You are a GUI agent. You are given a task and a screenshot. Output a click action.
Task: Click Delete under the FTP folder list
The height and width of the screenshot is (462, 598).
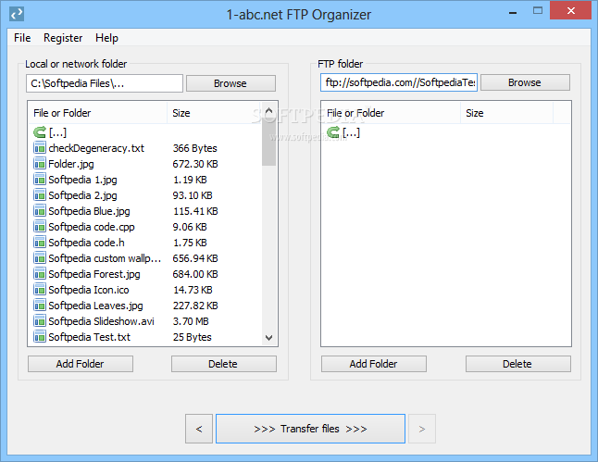[x=517, y=364]
